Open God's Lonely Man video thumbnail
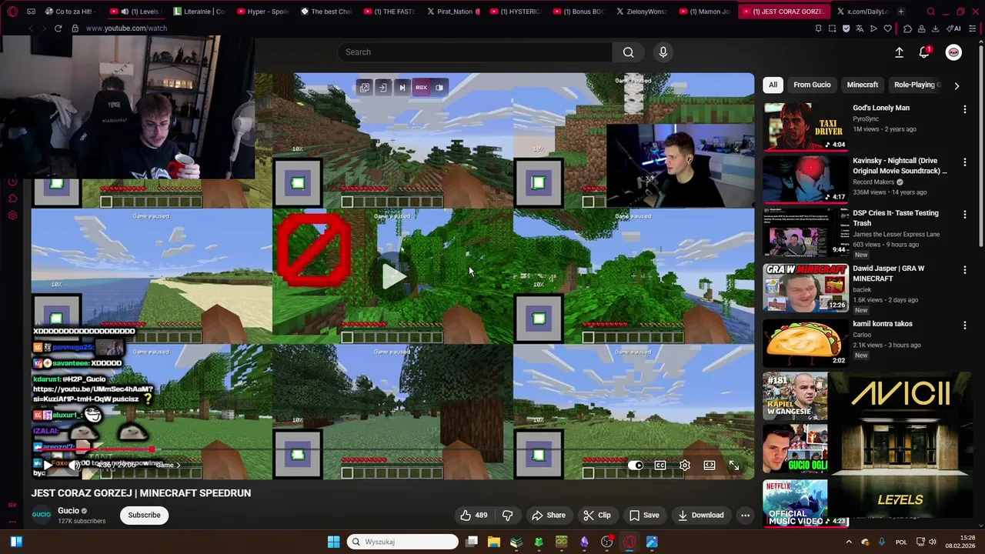Image resolution: width=985 pixels, height=554 pixels. tap(805, 127)
